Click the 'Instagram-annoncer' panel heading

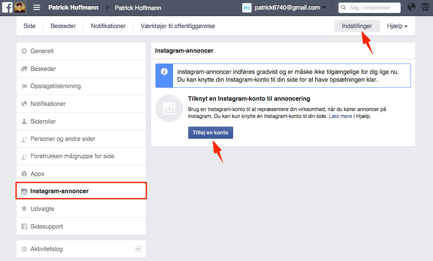[184, 51]
